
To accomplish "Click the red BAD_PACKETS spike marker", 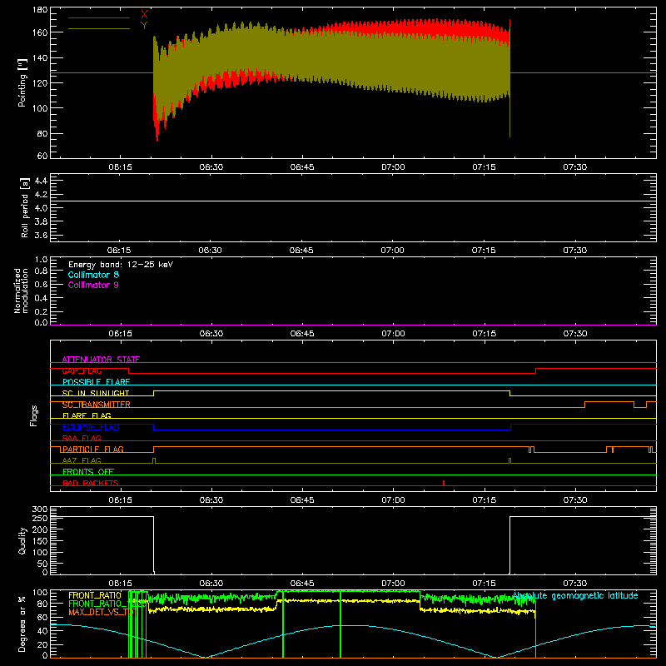I will [x=444, y=483].
